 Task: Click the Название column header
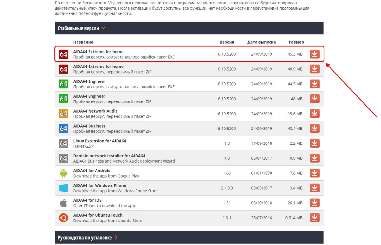coord(83,42)
